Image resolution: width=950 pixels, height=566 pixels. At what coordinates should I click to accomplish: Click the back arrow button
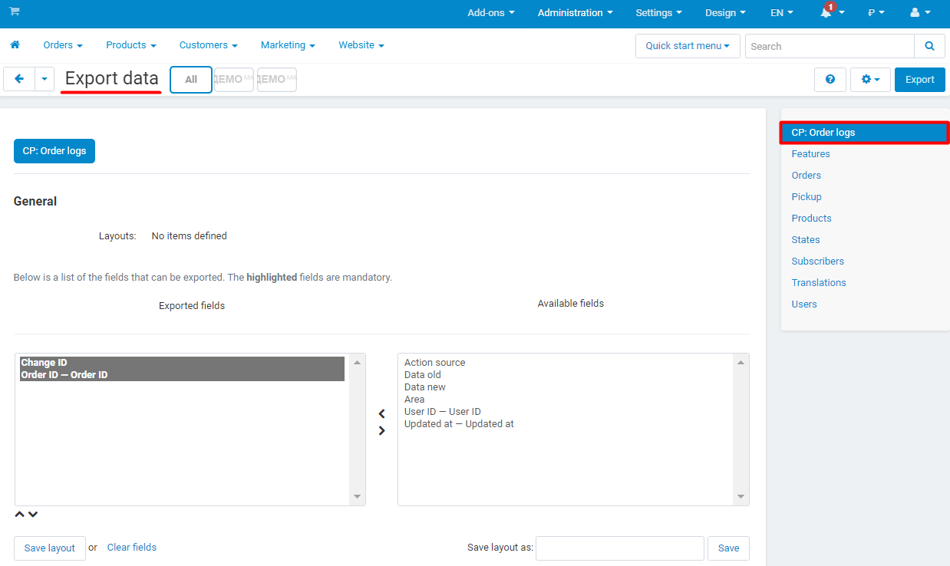click(19, 79)
